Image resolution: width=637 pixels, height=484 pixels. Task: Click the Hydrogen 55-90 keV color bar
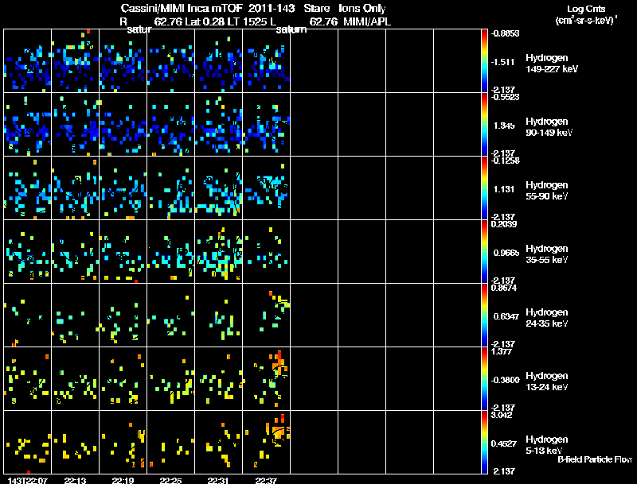tap(484, 188)
